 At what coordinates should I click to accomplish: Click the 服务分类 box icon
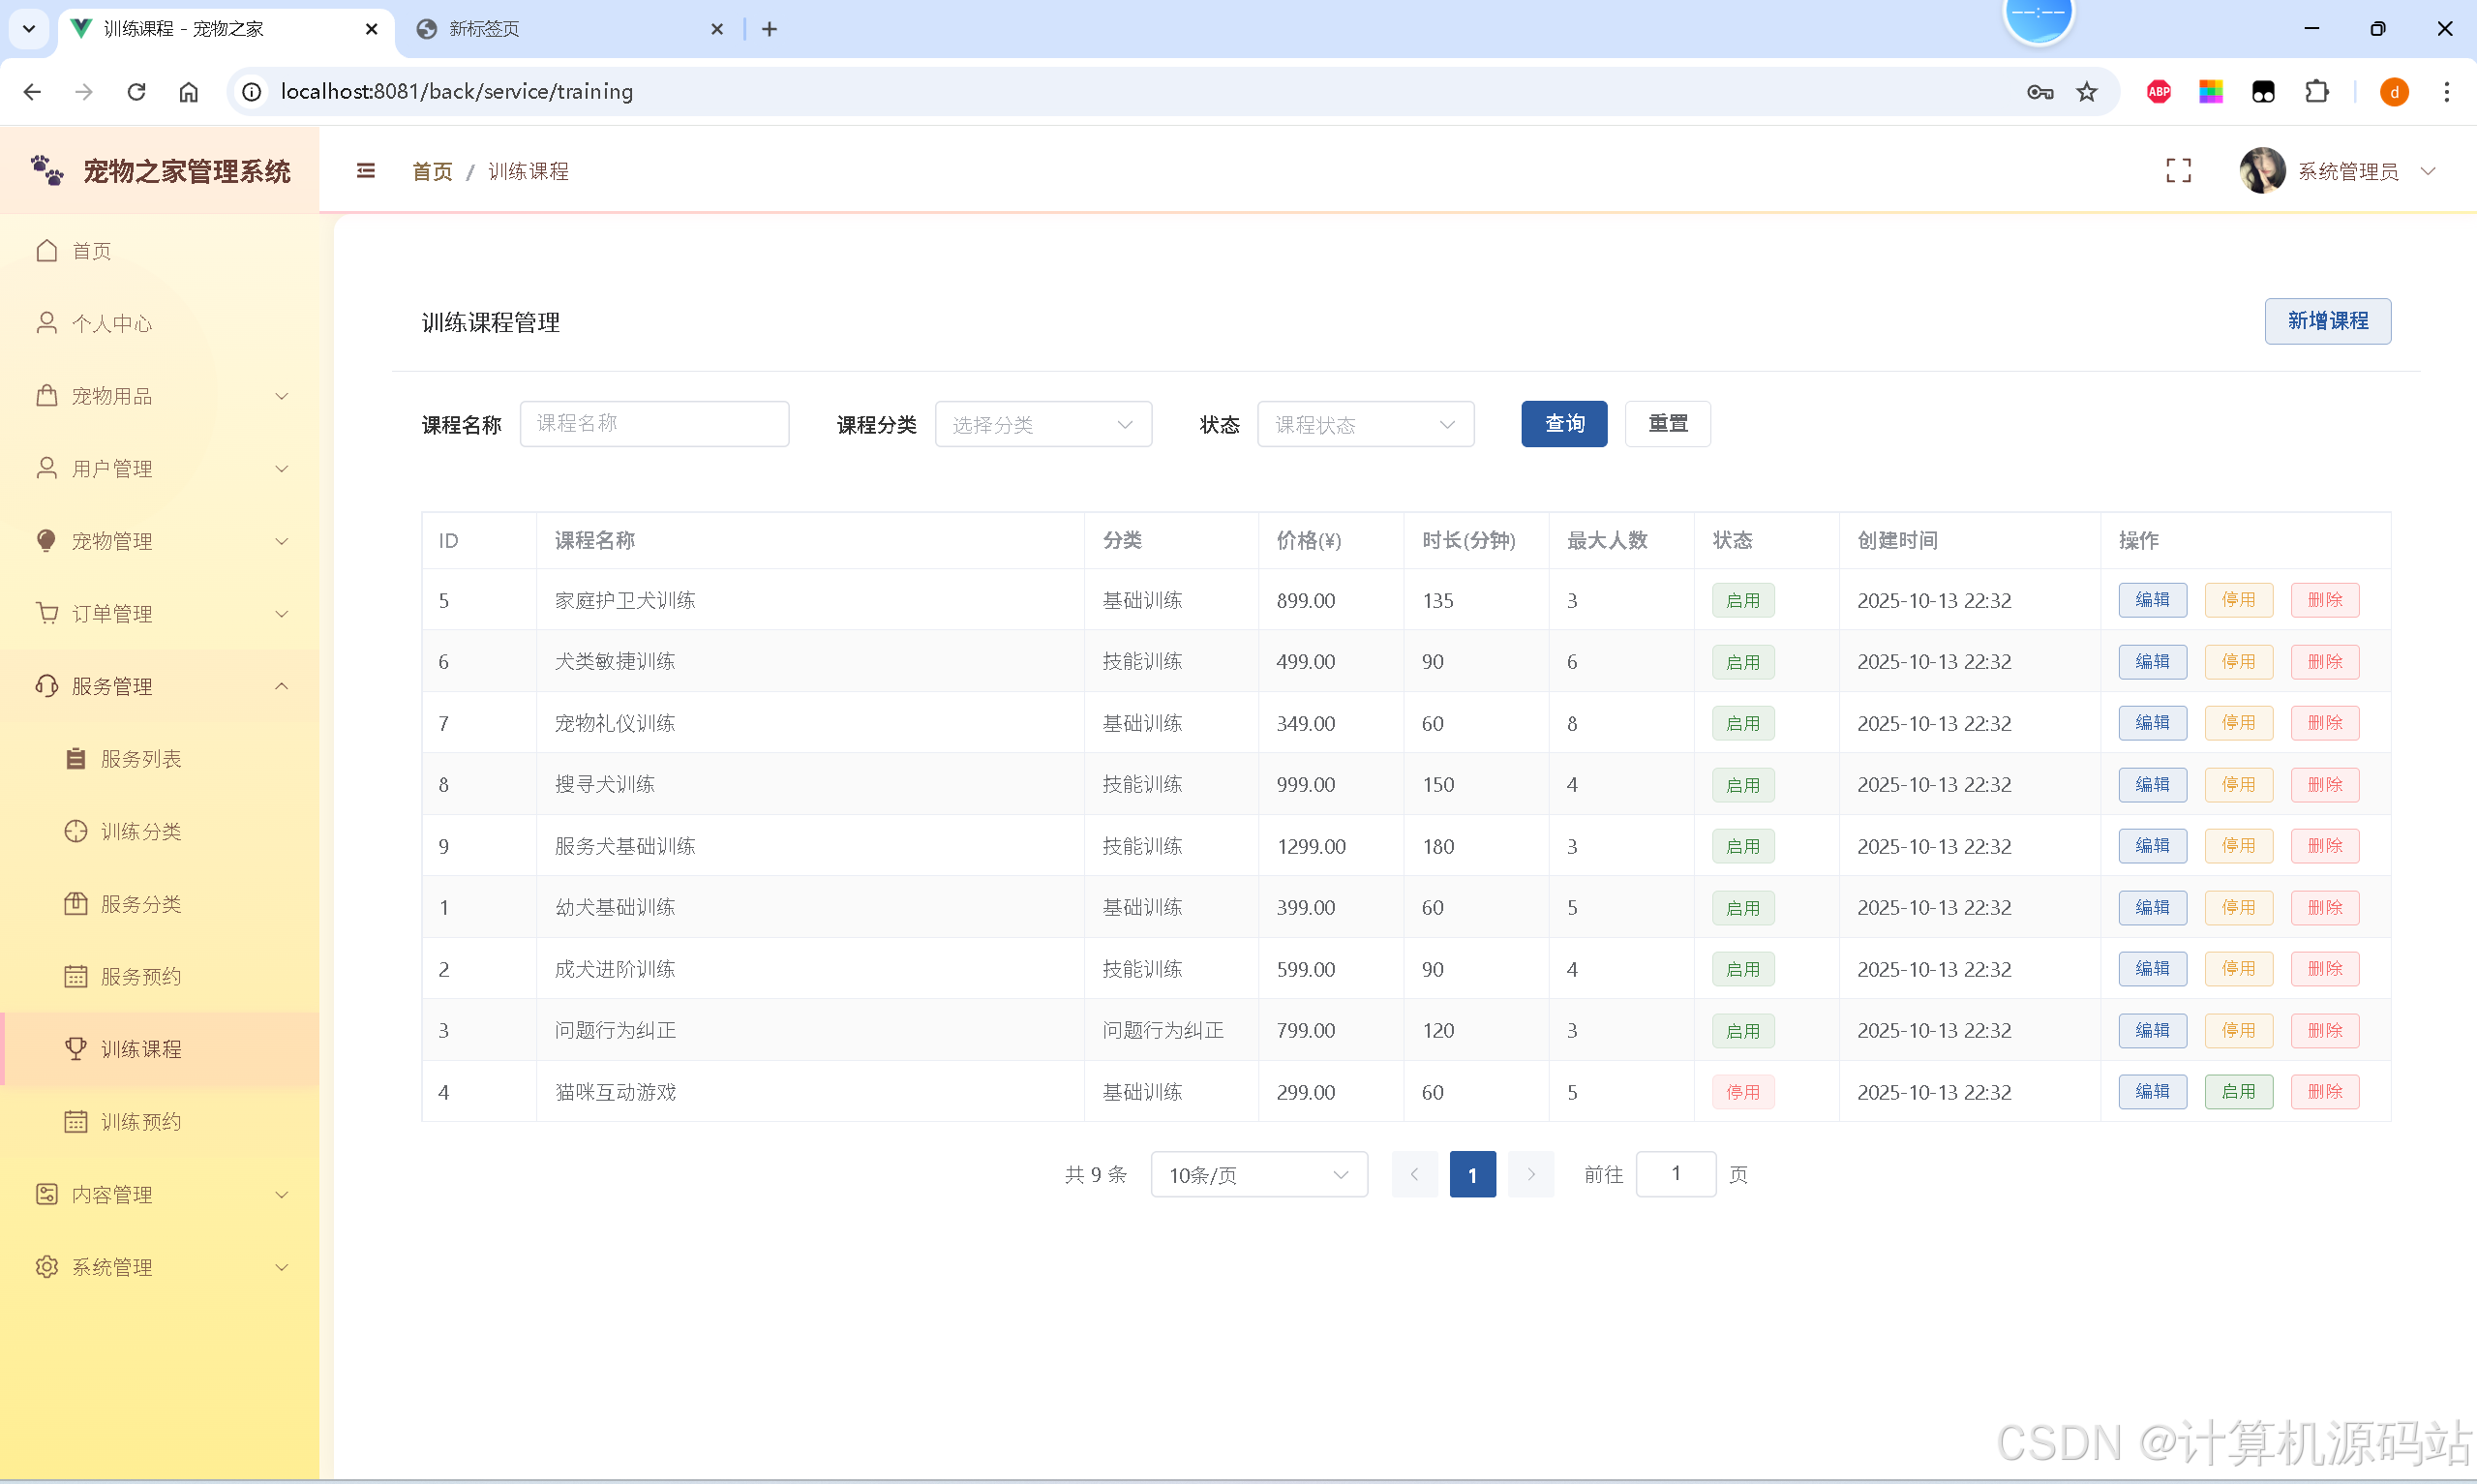(75, 904)
